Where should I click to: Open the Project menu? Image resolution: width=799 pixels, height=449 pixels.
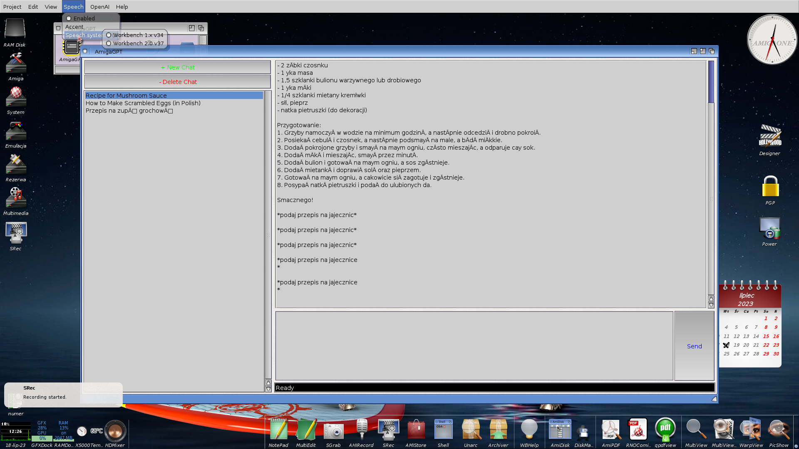pyautogui.click(x=12, y=7)
